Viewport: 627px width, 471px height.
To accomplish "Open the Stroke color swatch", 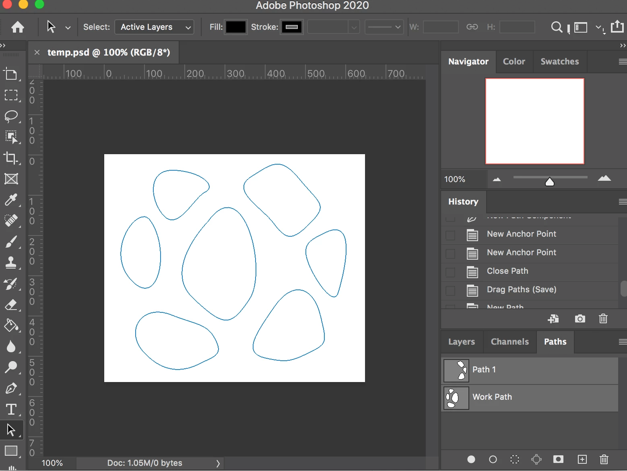I will [x=292, y=27].
